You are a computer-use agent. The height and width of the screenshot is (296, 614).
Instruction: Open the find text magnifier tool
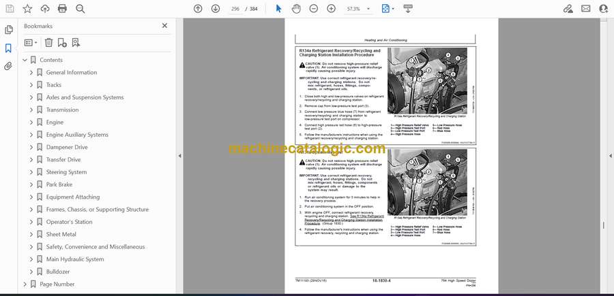click(x=81, y=9)
